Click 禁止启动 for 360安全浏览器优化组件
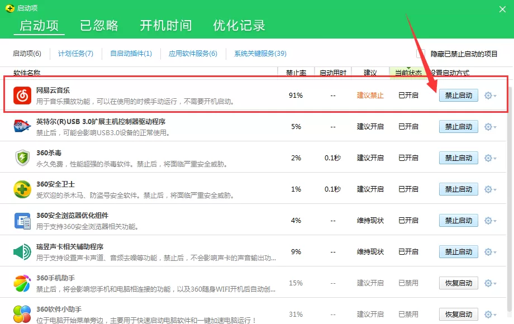This screenshot has width=514, height=324. (x=458, y=221)
